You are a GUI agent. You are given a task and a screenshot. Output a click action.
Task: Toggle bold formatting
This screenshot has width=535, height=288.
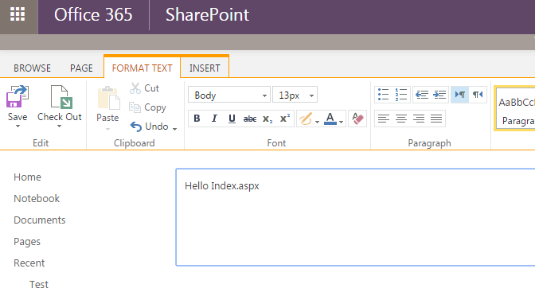point(197,119)
